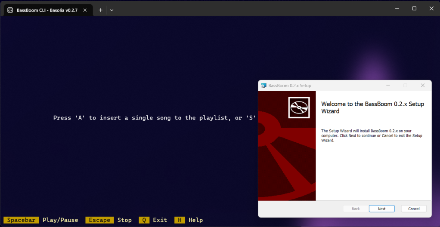The image size is (440, 227).
Task: Click the Welcome to BassBoom Setup heading
Action: 372,107
